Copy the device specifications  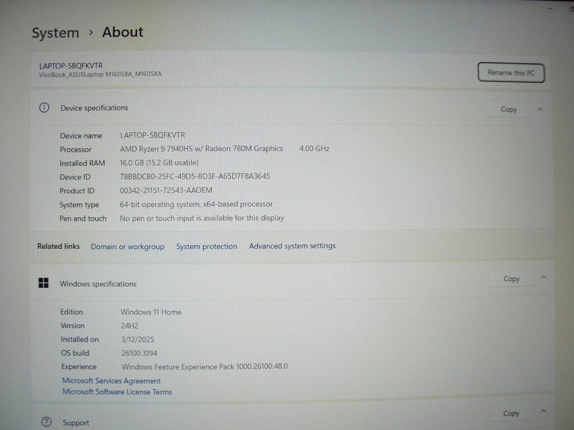pyautogui.click(x=508, y=109)
